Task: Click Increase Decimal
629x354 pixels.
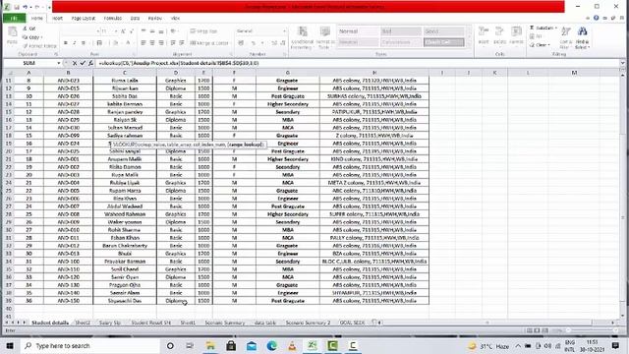Action: 274,43
